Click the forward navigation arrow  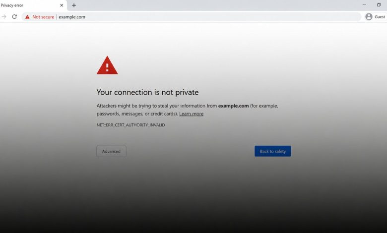4,17
